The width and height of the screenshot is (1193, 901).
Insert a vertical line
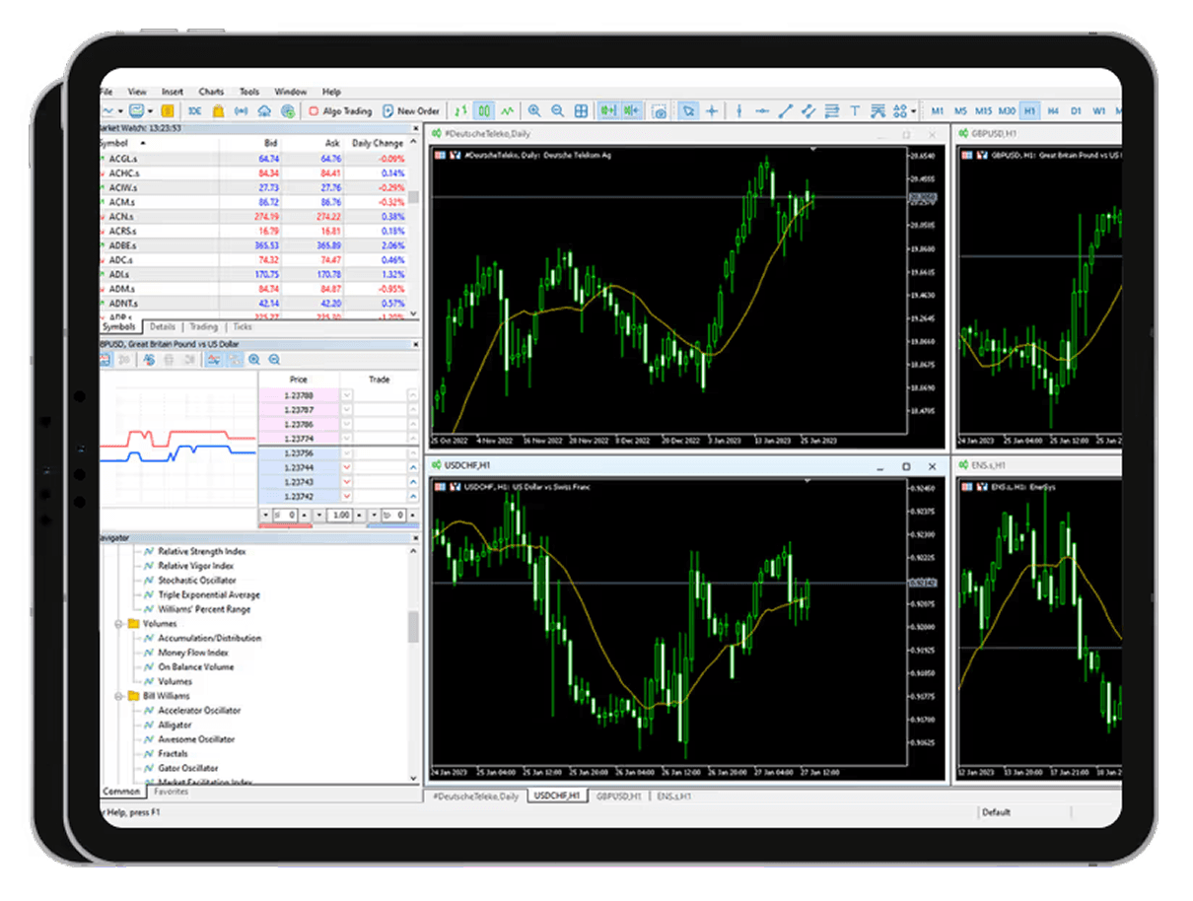coord(741,110)
